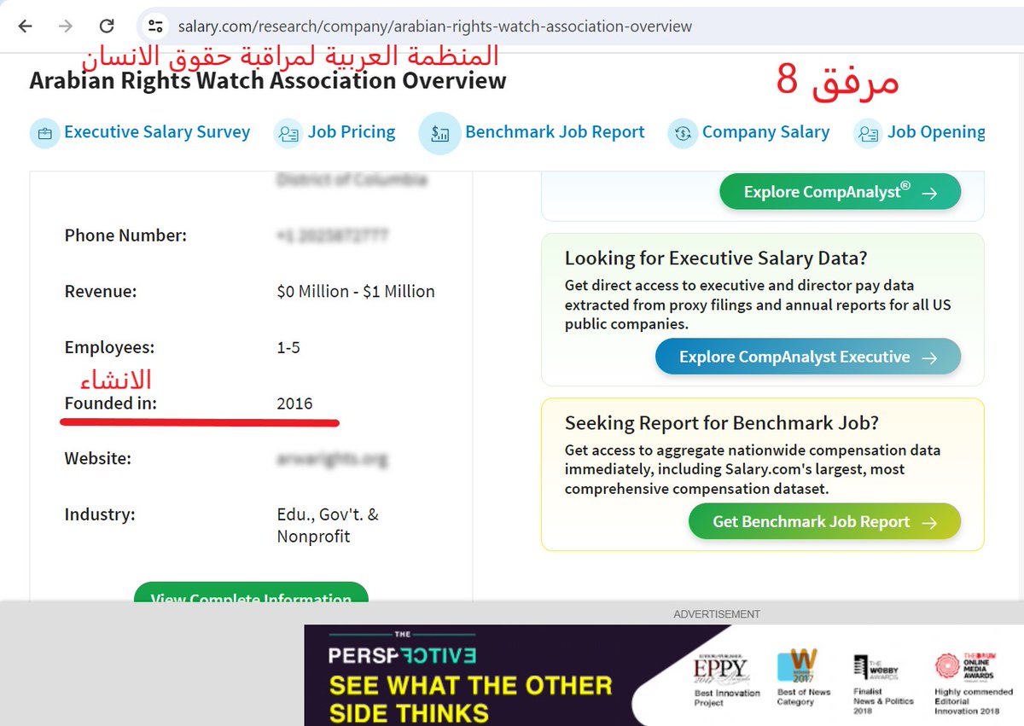The height and width of the screenshot is (726, 1024).
Task: Click the ADVERTISEMENT label
Action: tap(717, 614)
